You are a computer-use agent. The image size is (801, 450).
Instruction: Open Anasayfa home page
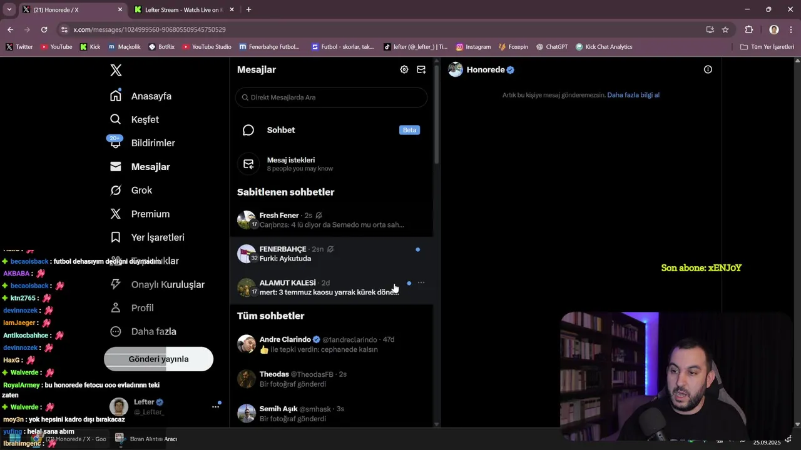[x=141, y=96]
